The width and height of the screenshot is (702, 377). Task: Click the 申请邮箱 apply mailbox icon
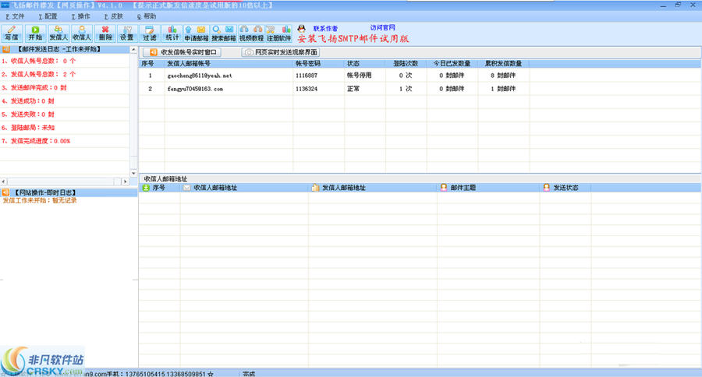click(x=197, y=33)
